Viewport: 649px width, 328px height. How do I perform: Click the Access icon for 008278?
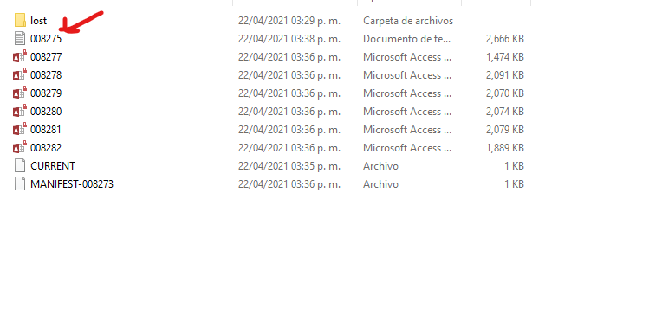click(20, 74)
